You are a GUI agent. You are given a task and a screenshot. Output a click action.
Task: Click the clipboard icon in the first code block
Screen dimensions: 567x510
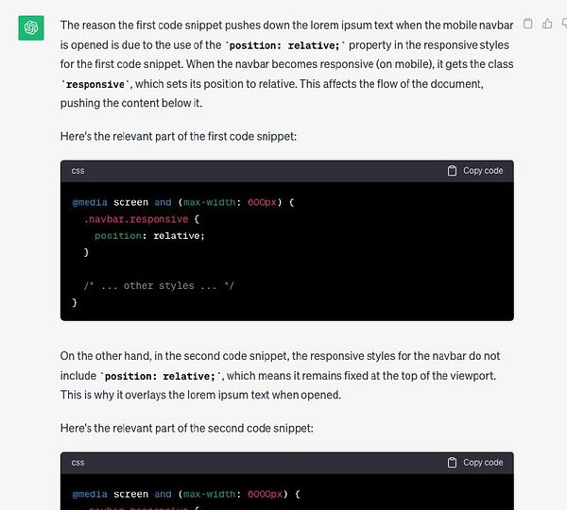pos(452,171)
